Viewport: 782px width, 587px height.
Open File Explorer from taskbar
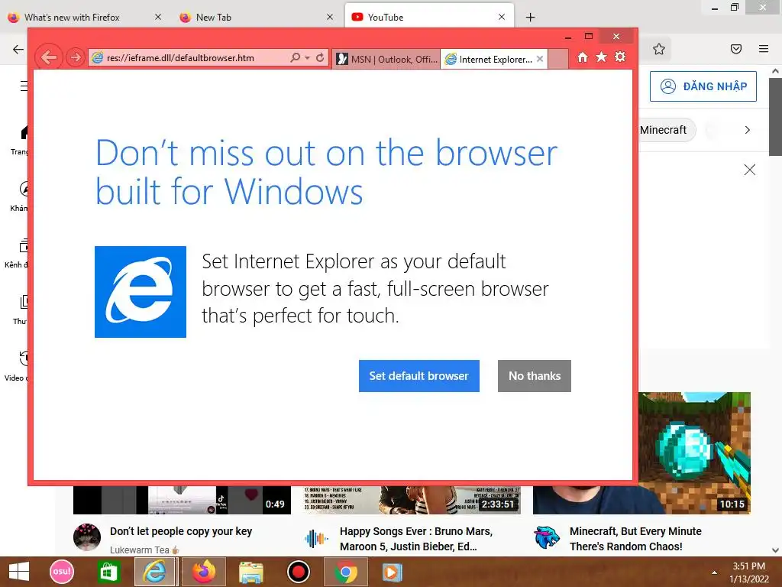[x=250, y=572]
